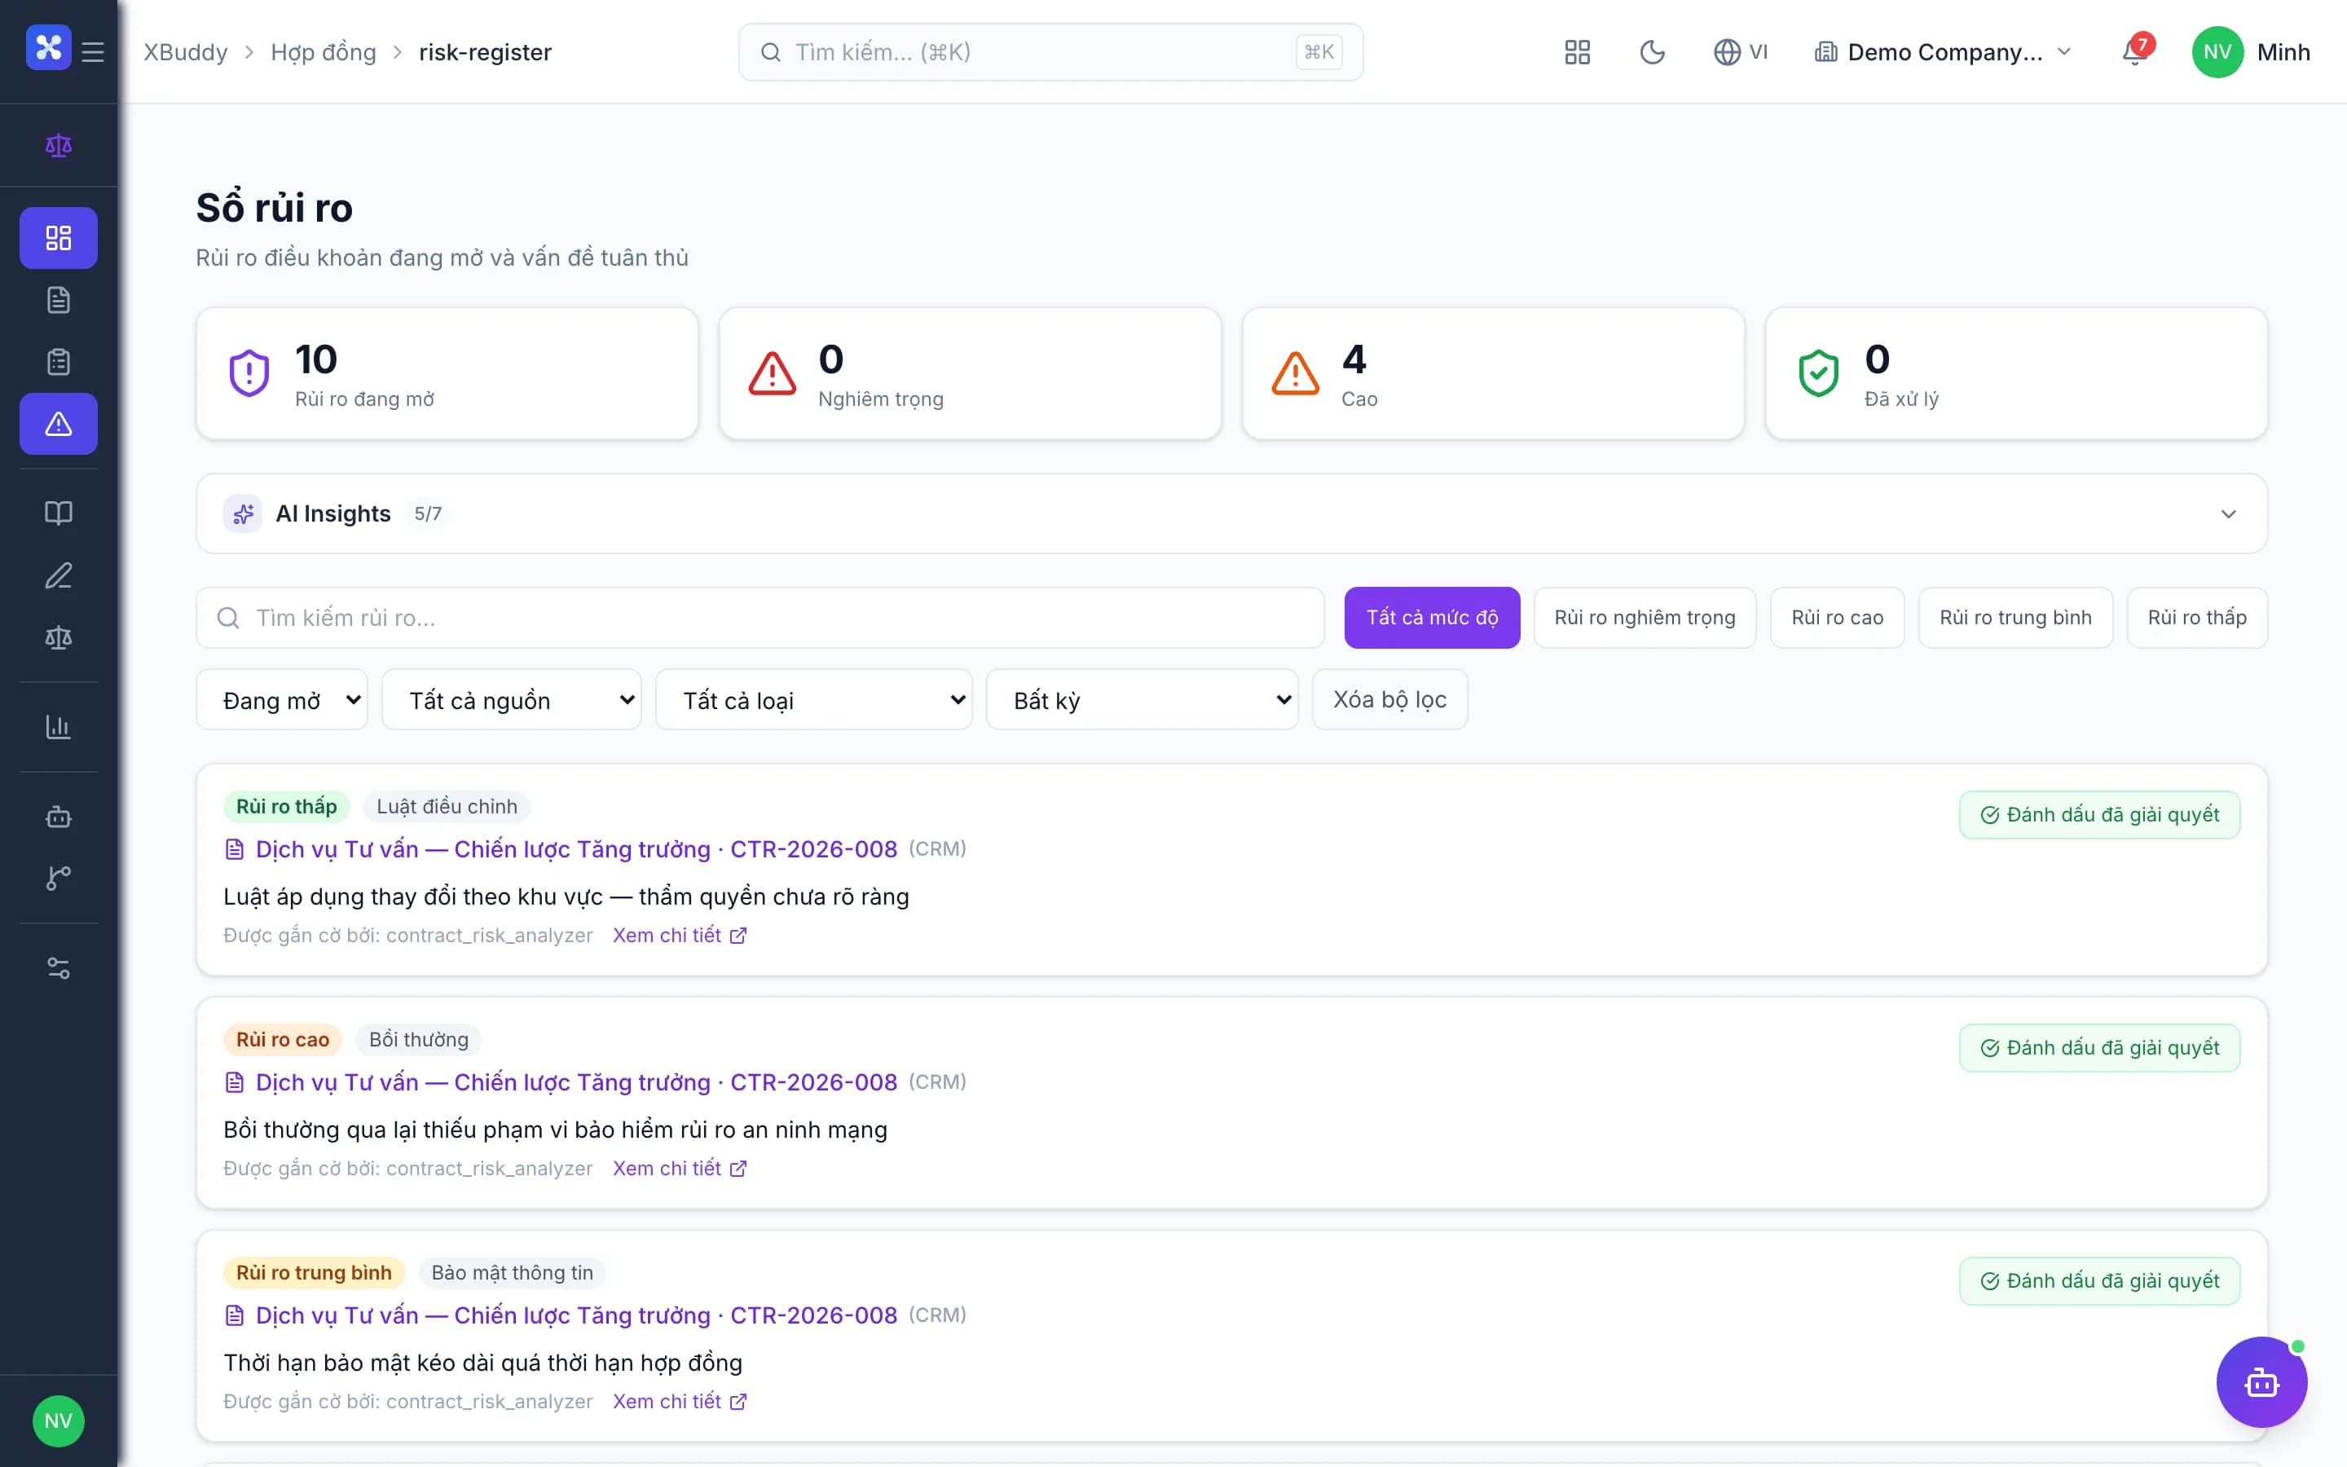Image resolution: width=2347 pixels, height=1467 pixels.
Task: Click the Xóa bộ lọc button
Action: click(1389, 699)
